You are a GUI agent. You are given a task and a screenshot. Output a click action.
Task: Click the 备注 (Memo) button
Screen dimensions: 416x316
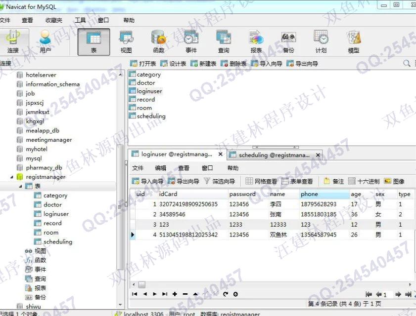pos(334,181)
